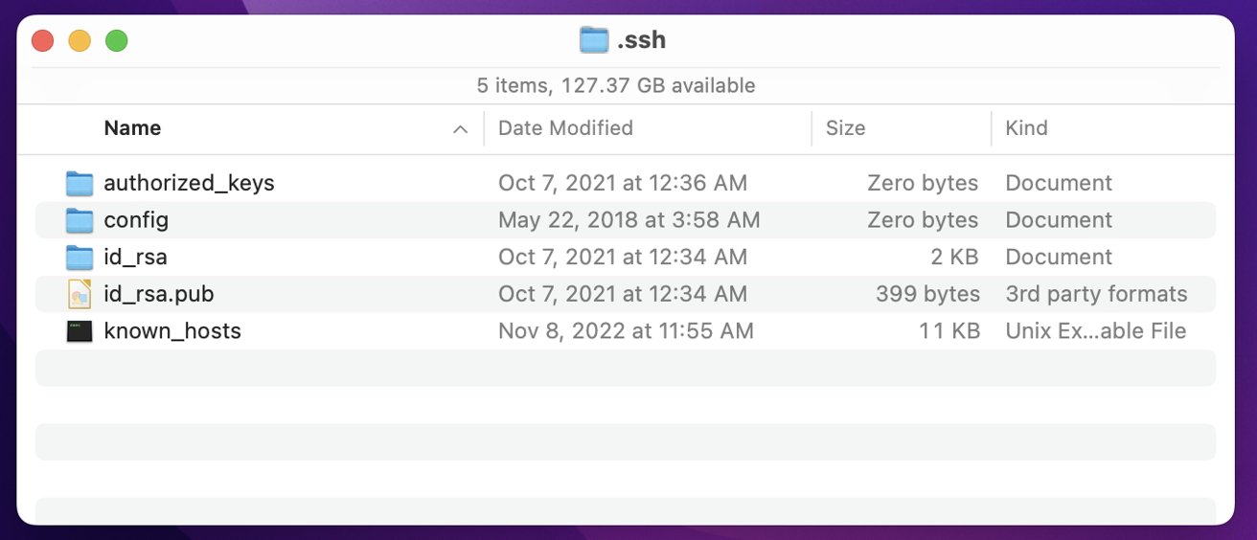The width and height of the screenshot is (1257, 540).
Task: Select the config row by its name
Action: tap(136, 220)
